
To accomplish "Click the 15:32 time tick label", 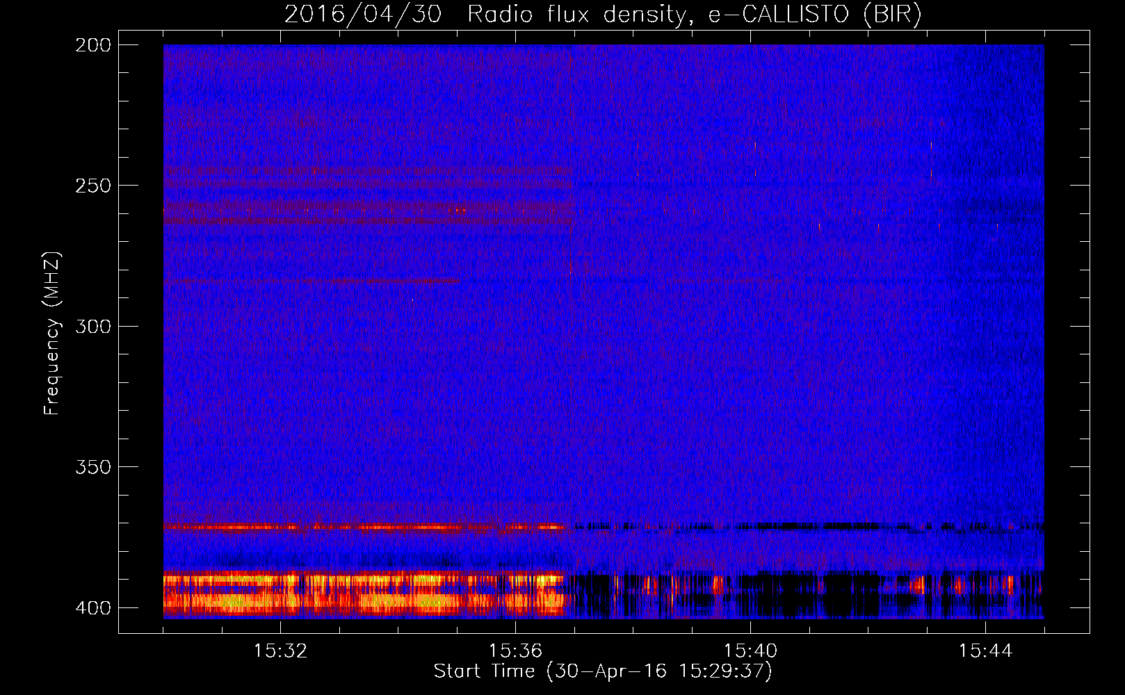I will pyautogui.click(x=280, y=651).
